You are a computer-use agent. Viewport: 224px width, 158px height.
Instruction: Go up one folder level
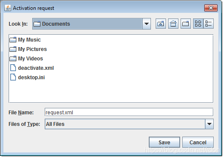tap(161, 24)
